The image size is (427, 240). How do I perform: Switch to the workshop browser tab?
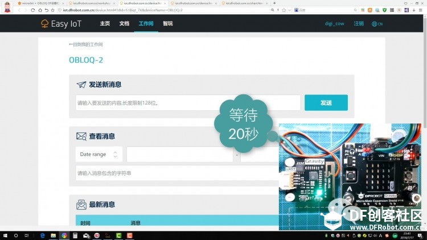tap(92, 3)
